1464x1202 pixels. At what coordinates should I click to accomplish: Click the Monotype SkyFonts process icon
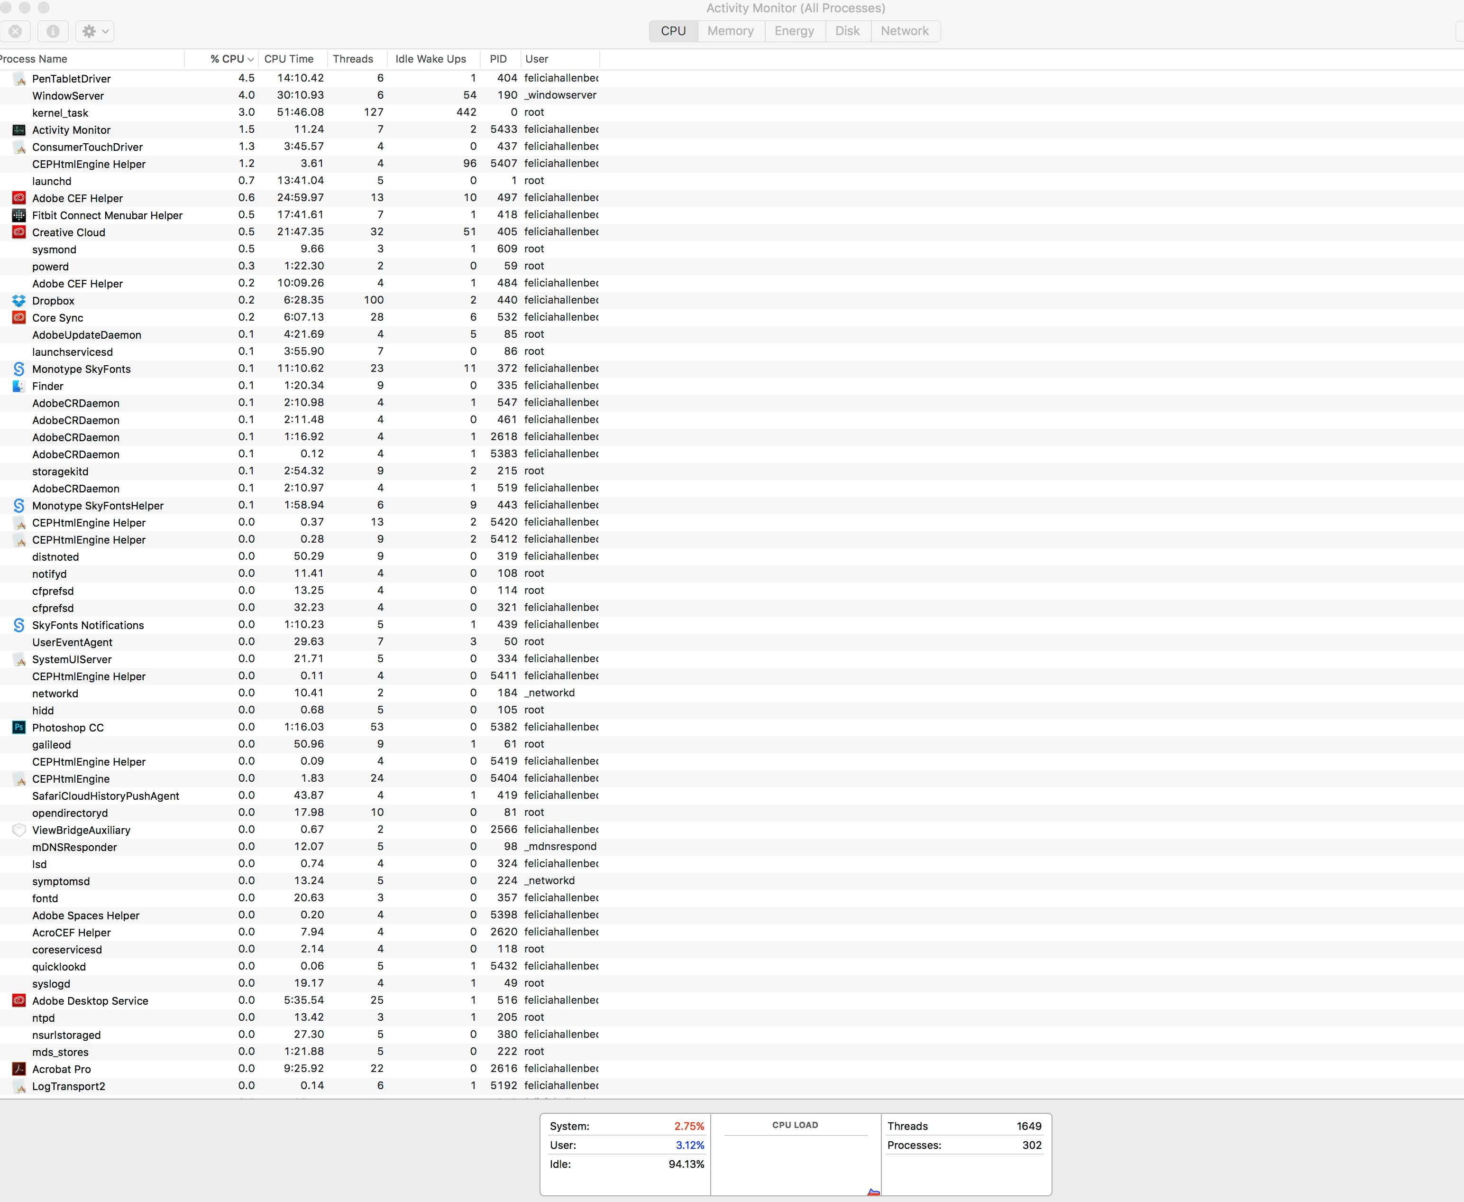(18, 369)
